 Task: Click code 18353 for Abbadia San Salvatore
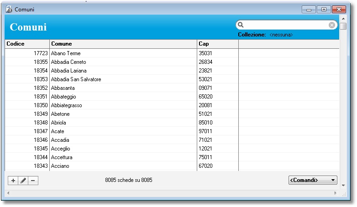tap(41, 79)
